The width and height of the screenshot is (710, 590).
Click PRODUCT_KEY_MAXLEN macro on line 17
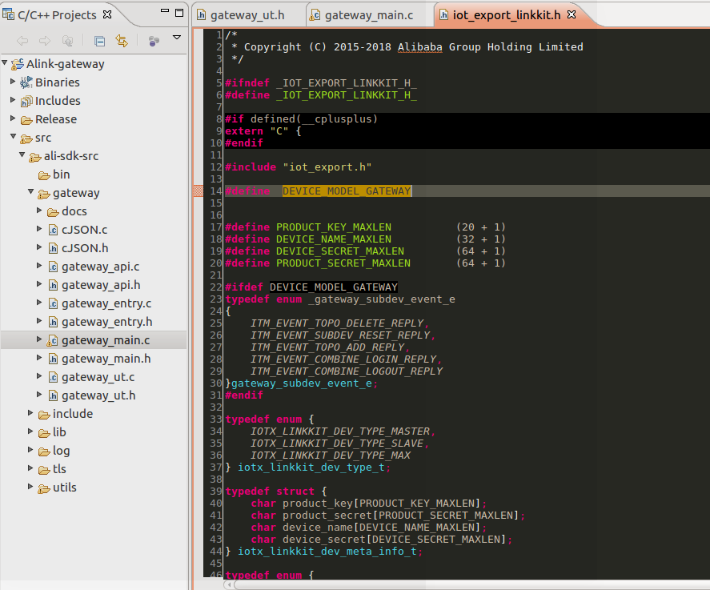pos(334,227)
